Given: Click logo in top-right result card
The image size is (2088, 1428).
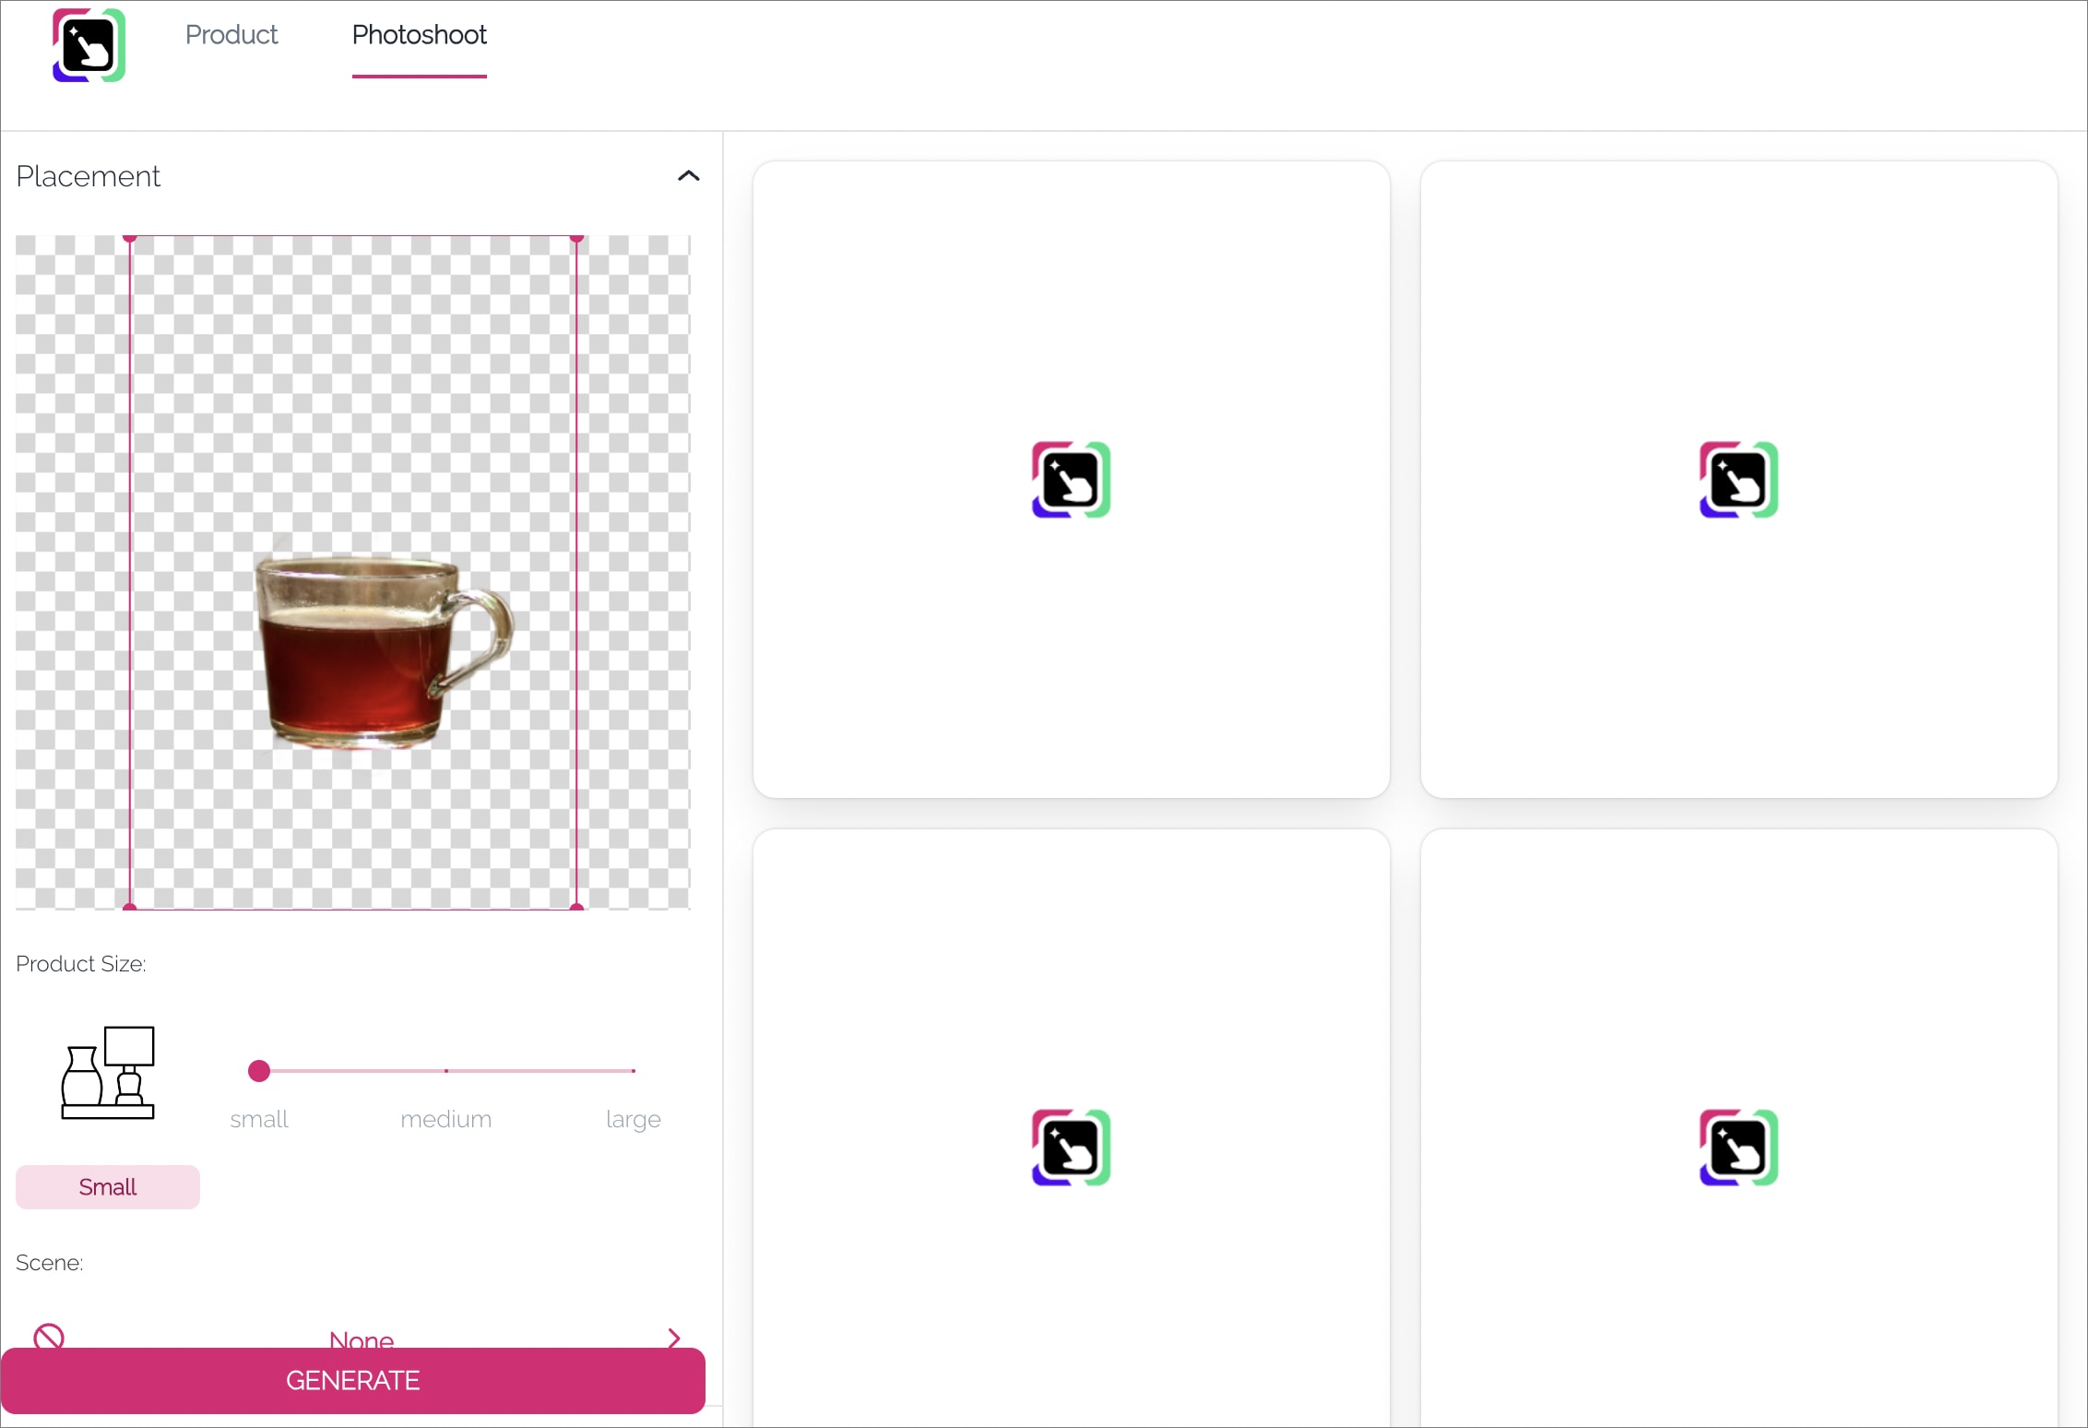Looking at the screenshot, I should click(x=1738, y=480).
